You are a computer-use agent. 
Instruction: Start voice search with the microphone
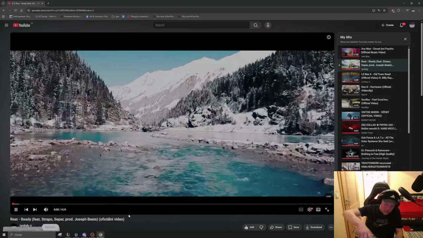pyautogui.click(x=268, y=25)
